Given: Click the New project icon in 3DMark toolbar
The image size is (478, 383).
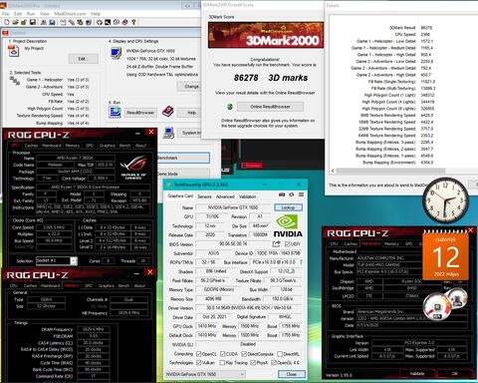Looking at the screenshot, I should click(7, 22).
